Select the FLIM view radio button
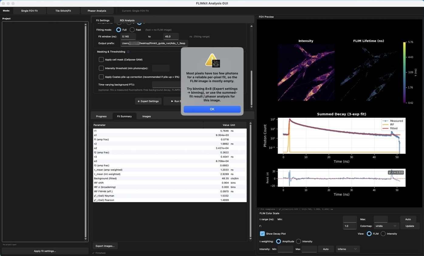Image resolution: width=424 pixels, height=256 pixels. point(369,234)
